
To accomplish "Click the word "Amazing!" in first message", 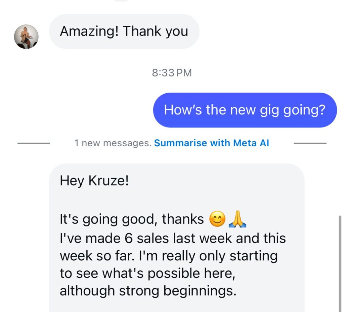I will tap(89, 31).
